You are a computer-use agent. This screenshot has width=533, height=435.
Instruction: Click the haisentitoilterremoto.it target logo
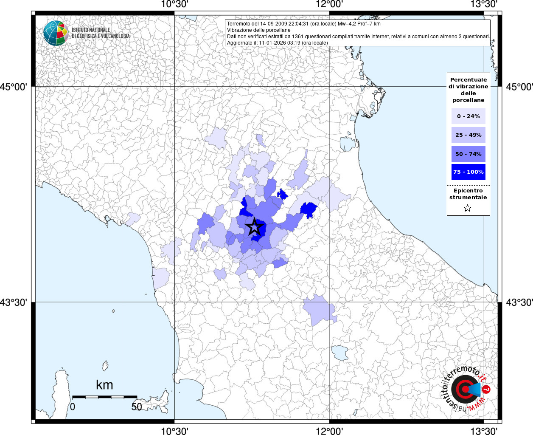(465, 389)
